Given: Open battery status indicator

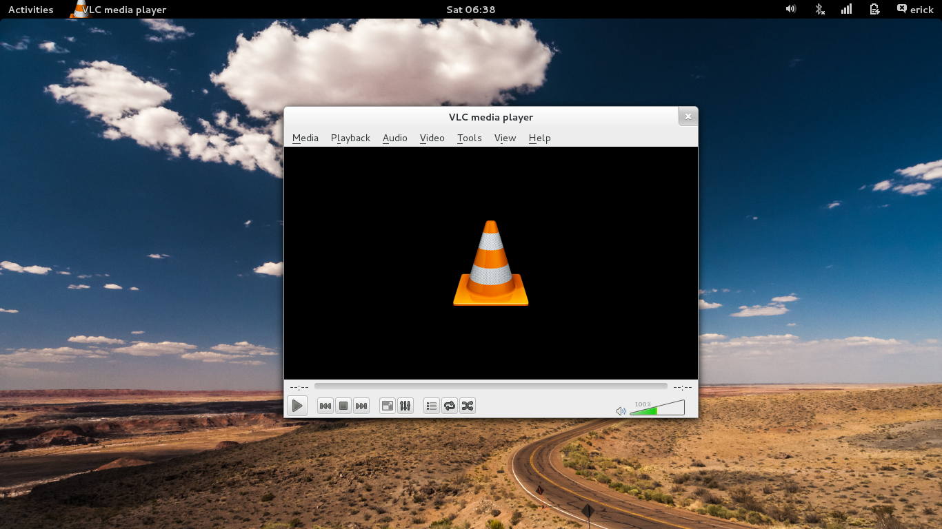Looking at the screenshot, I should click(x=874, y=9).
